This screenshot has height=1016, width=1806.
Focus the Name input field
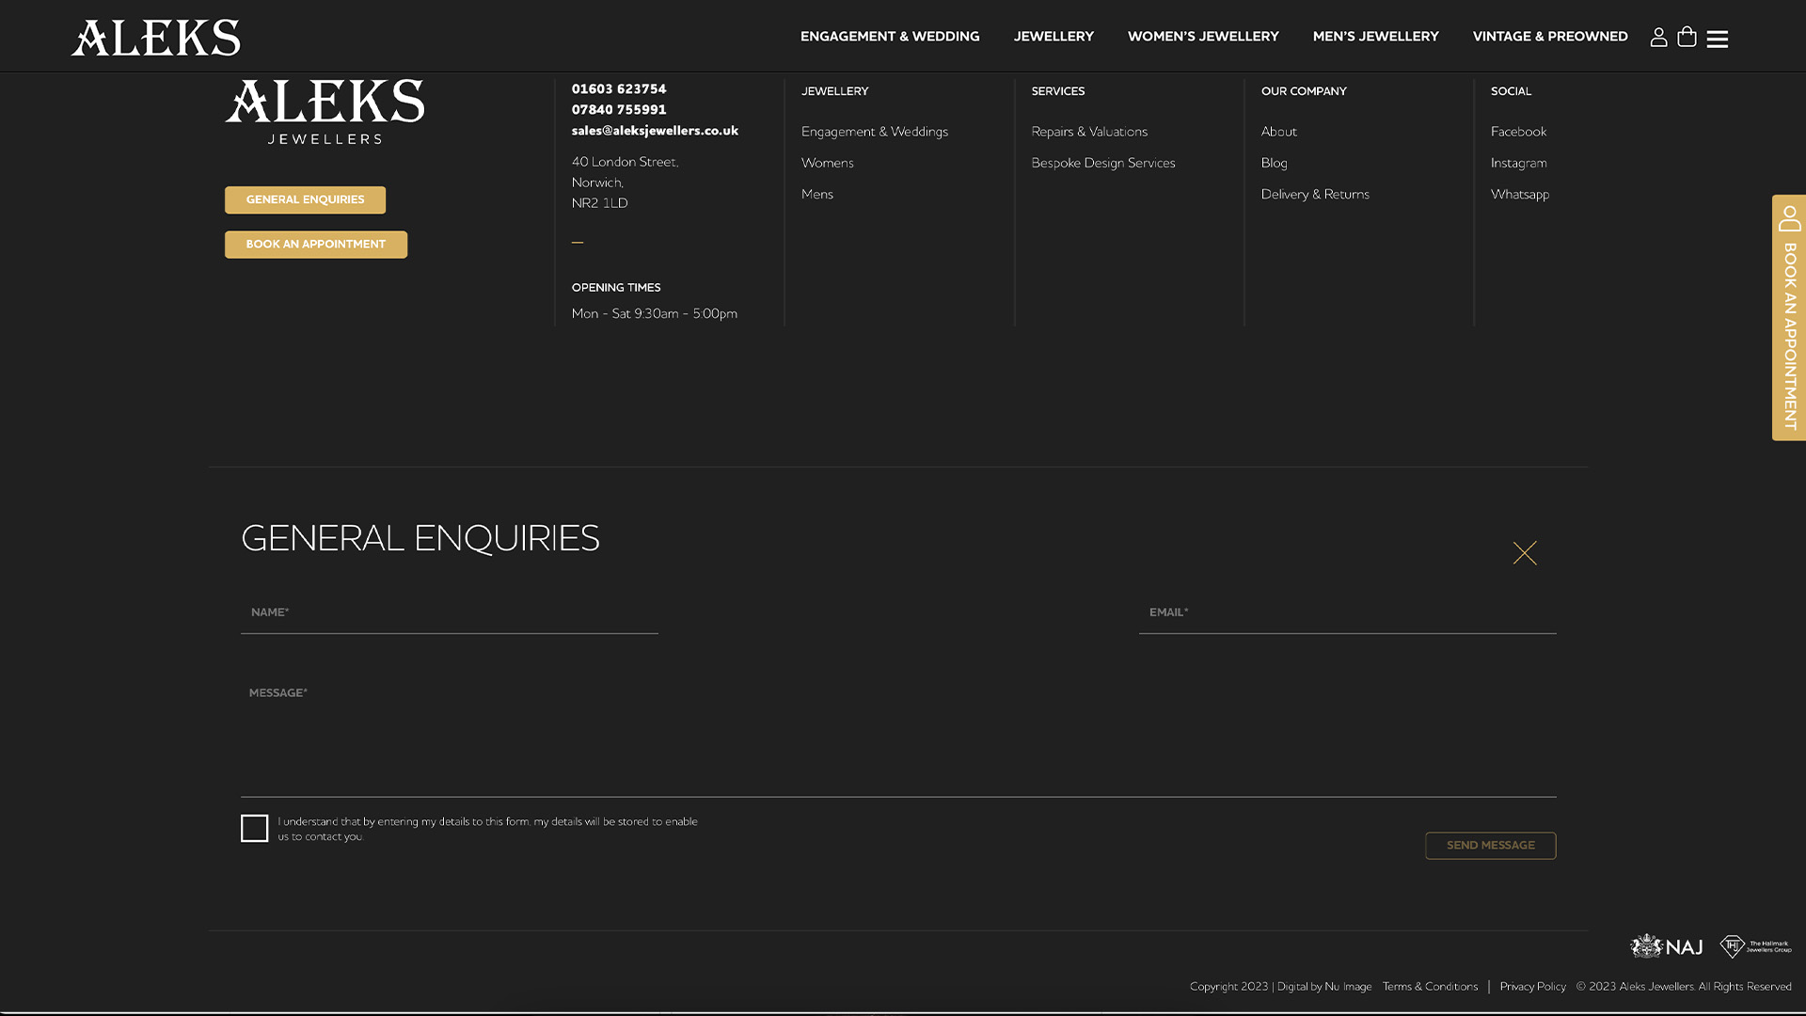pos(450,613)
